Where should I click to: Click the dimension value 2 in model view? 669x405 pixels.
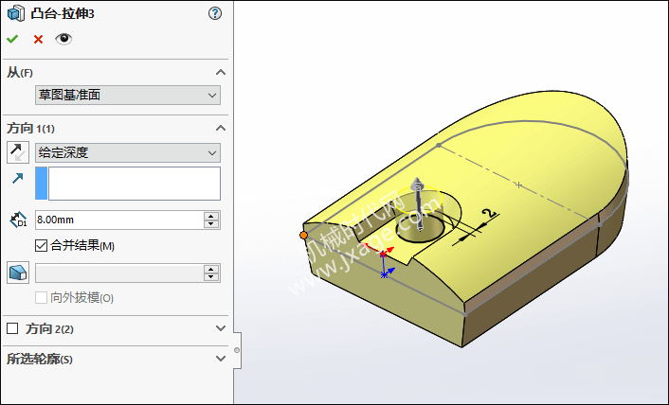pos(489,213)
